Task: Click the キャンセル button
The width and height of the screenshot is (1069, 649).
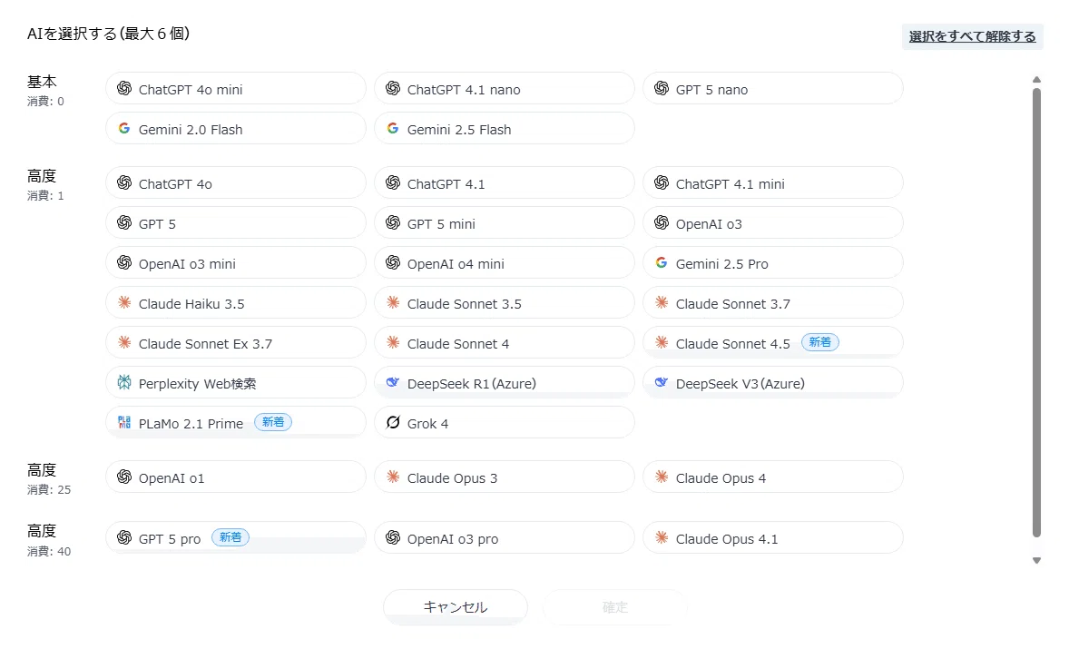Action: tap(456, 606)
